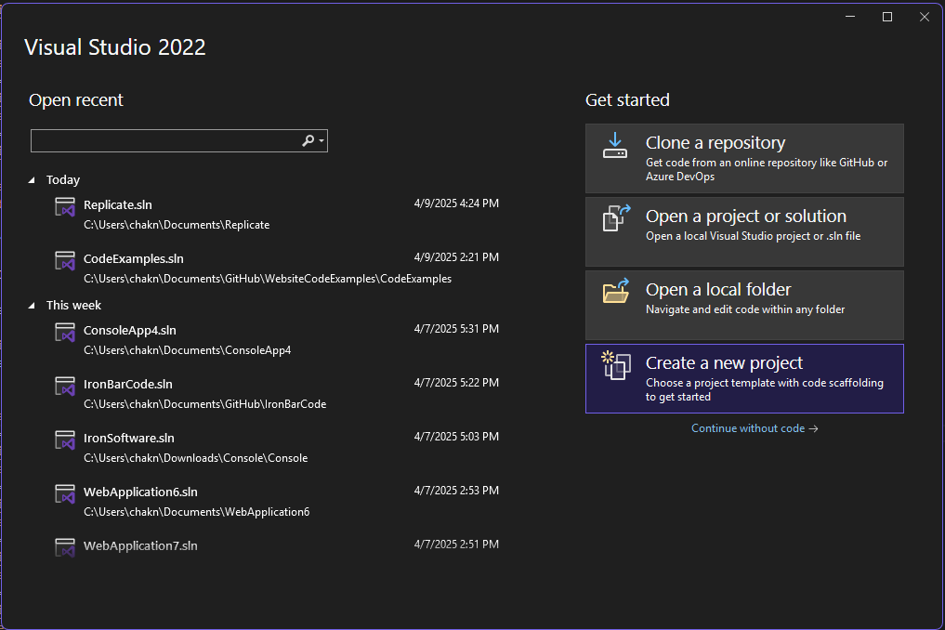Close the Visual Studio 2022 start window
Screen dimensions: 945x630
pyautogui.click(x=925, y=17)
